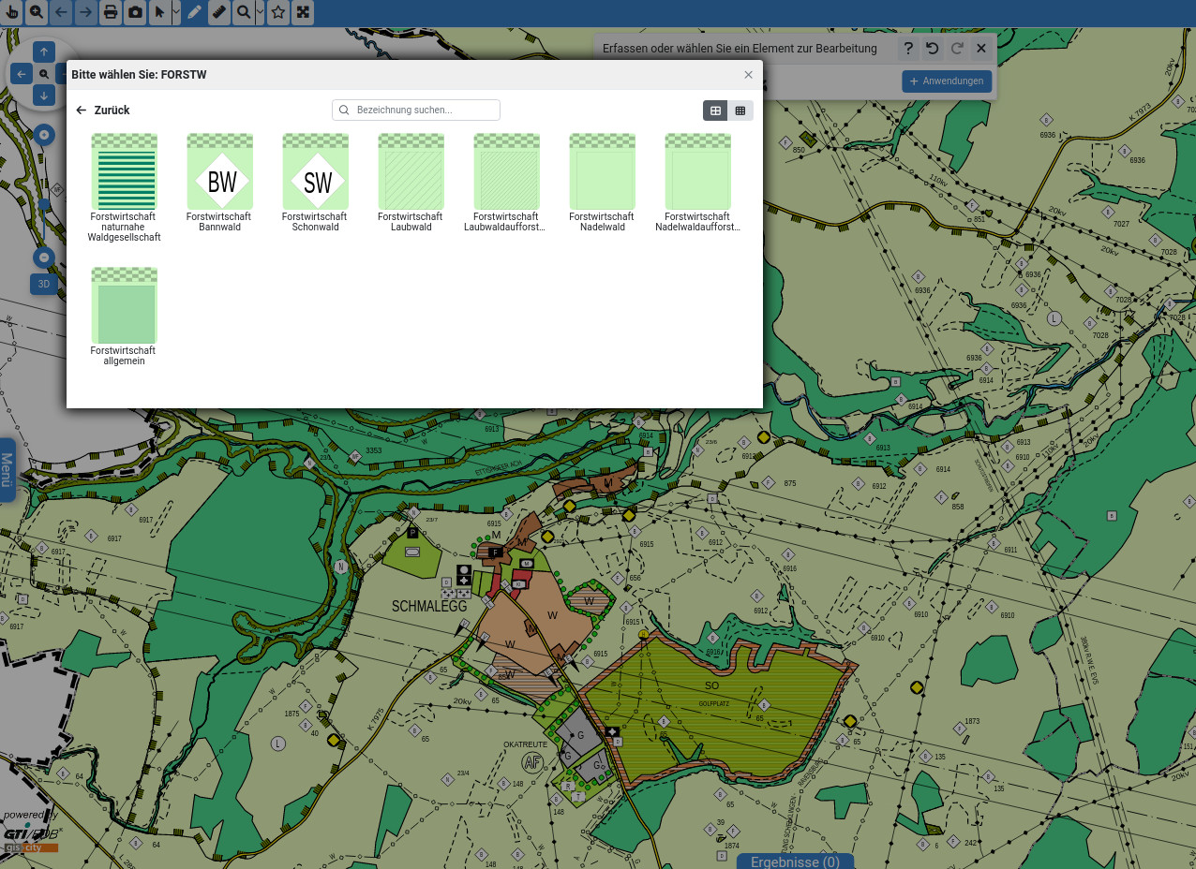This screenshot has height=869, width=1196.
Task: Click the zoom slider handle
Action: 44,204
